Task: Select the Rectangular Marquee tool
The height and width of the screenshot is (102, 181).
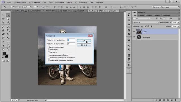Action: (3, 15)
